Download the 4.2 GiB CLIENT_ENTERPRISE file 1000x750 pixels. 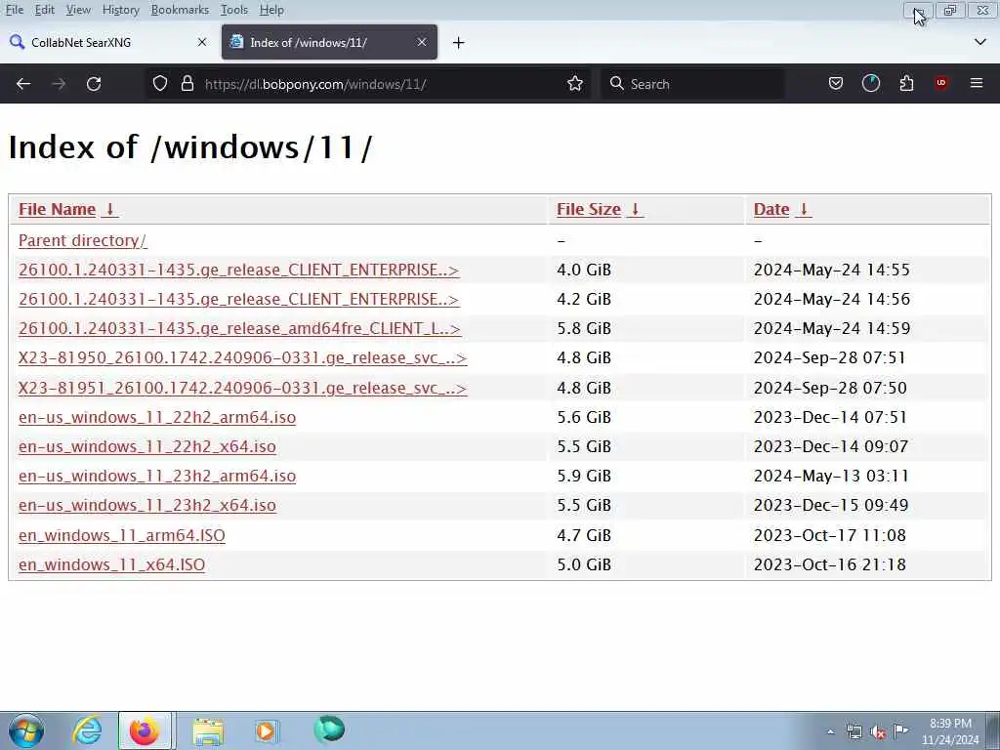pyautogui.click(x=238, y=299)
